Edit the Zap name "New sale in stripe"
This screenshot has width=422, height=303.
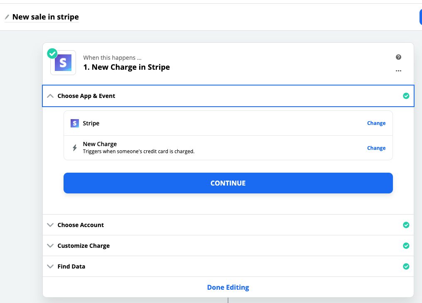(46, 17)
